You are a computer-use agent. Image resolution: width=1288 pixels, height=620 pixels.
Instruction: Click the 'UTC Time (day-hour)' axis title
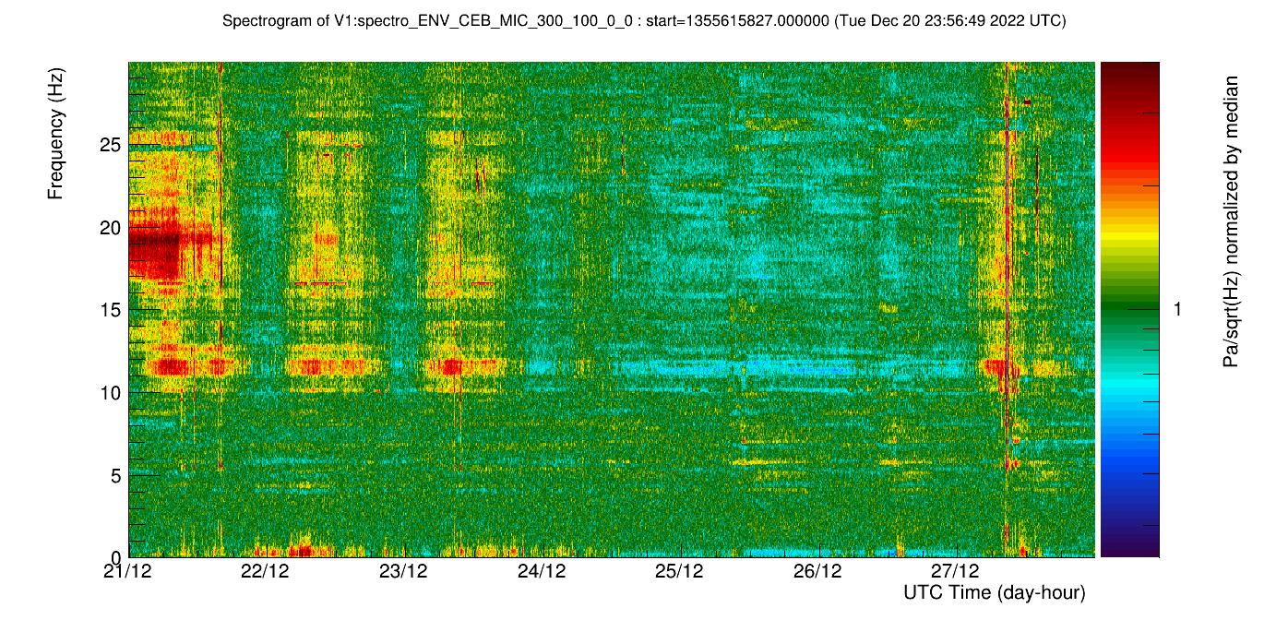click(x=994, y=592)
